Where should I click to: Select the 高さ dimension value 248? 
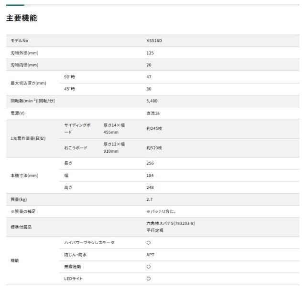click(x=150, y=187)
